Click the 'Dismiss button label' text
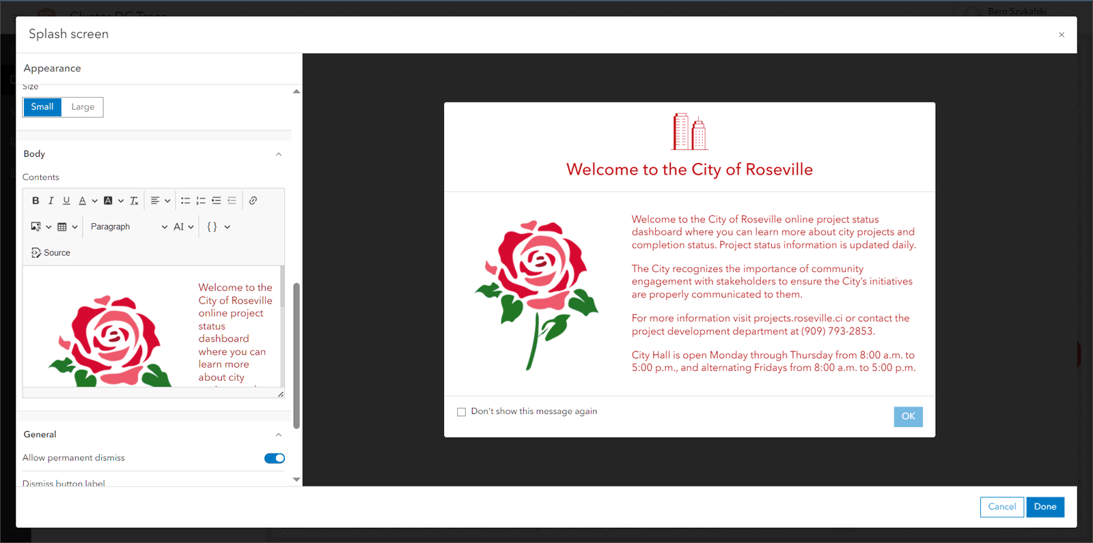The width and height of the screenshot is (1093, 543). [x=64, y=483]
